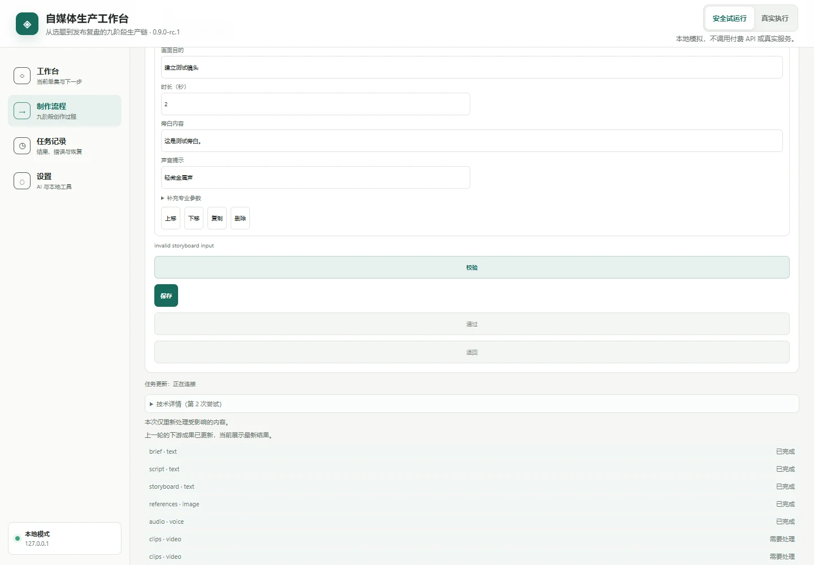Select the "brief · text" row label
The image size is (814, 565).
tap(163, 451)
